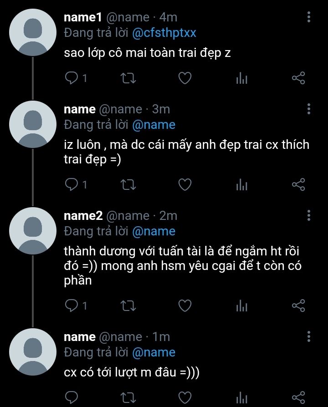Share name1's tweet
The width and height of the screenshot is (328, 407).
[x=298, y=78]
